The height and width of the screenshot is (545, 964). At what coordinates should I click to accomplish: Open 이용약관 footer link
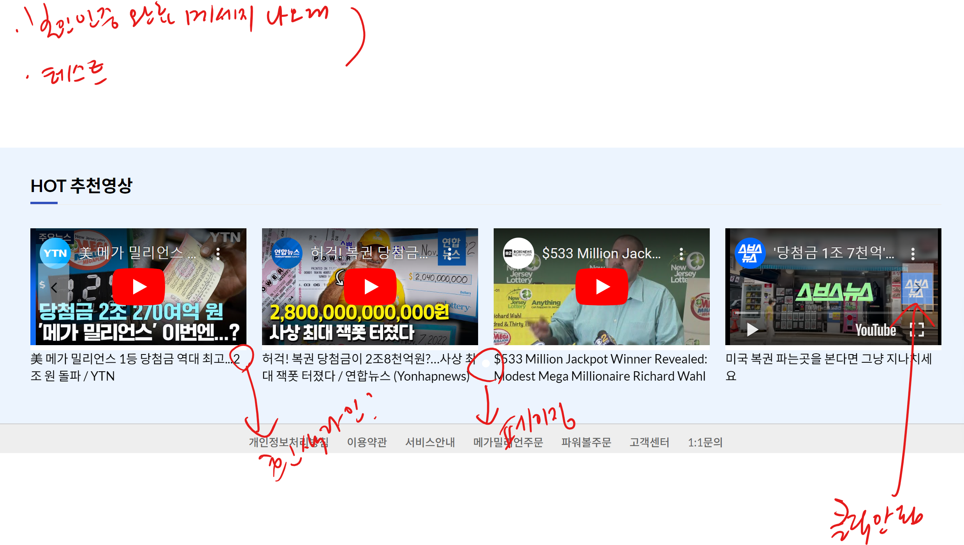coord(367,442)
